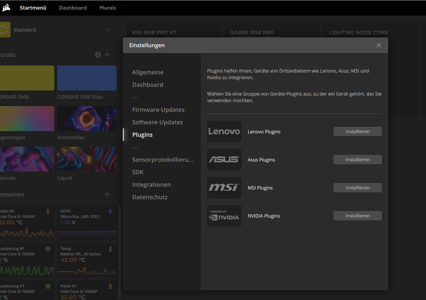Screen dimensions: 426x300
Task: Open the Radeon RX Temp. 43.00 °C card
Action: tap(87, 259)
